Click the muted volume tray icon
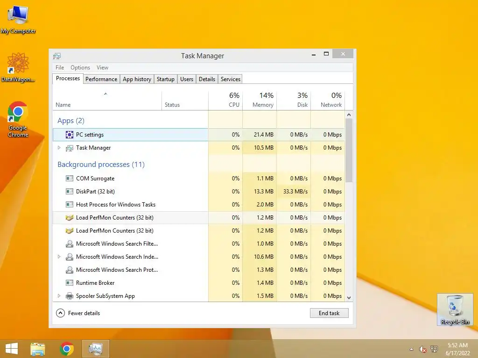Image resolution: width=478 pixels, height=358 pixels. click(422, 349)
